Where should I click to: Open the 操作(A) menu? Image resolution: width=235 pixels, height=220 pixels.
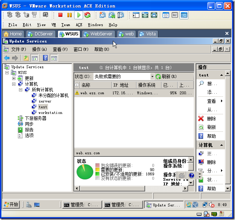39,49
